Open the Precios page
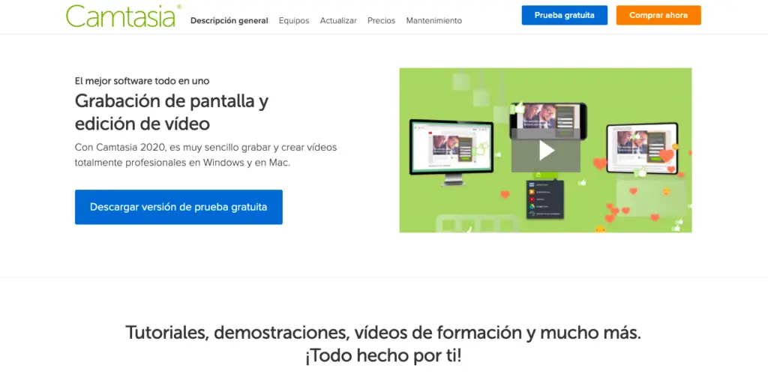The width and height of the screenshot is (768, 392). point(382,20)
